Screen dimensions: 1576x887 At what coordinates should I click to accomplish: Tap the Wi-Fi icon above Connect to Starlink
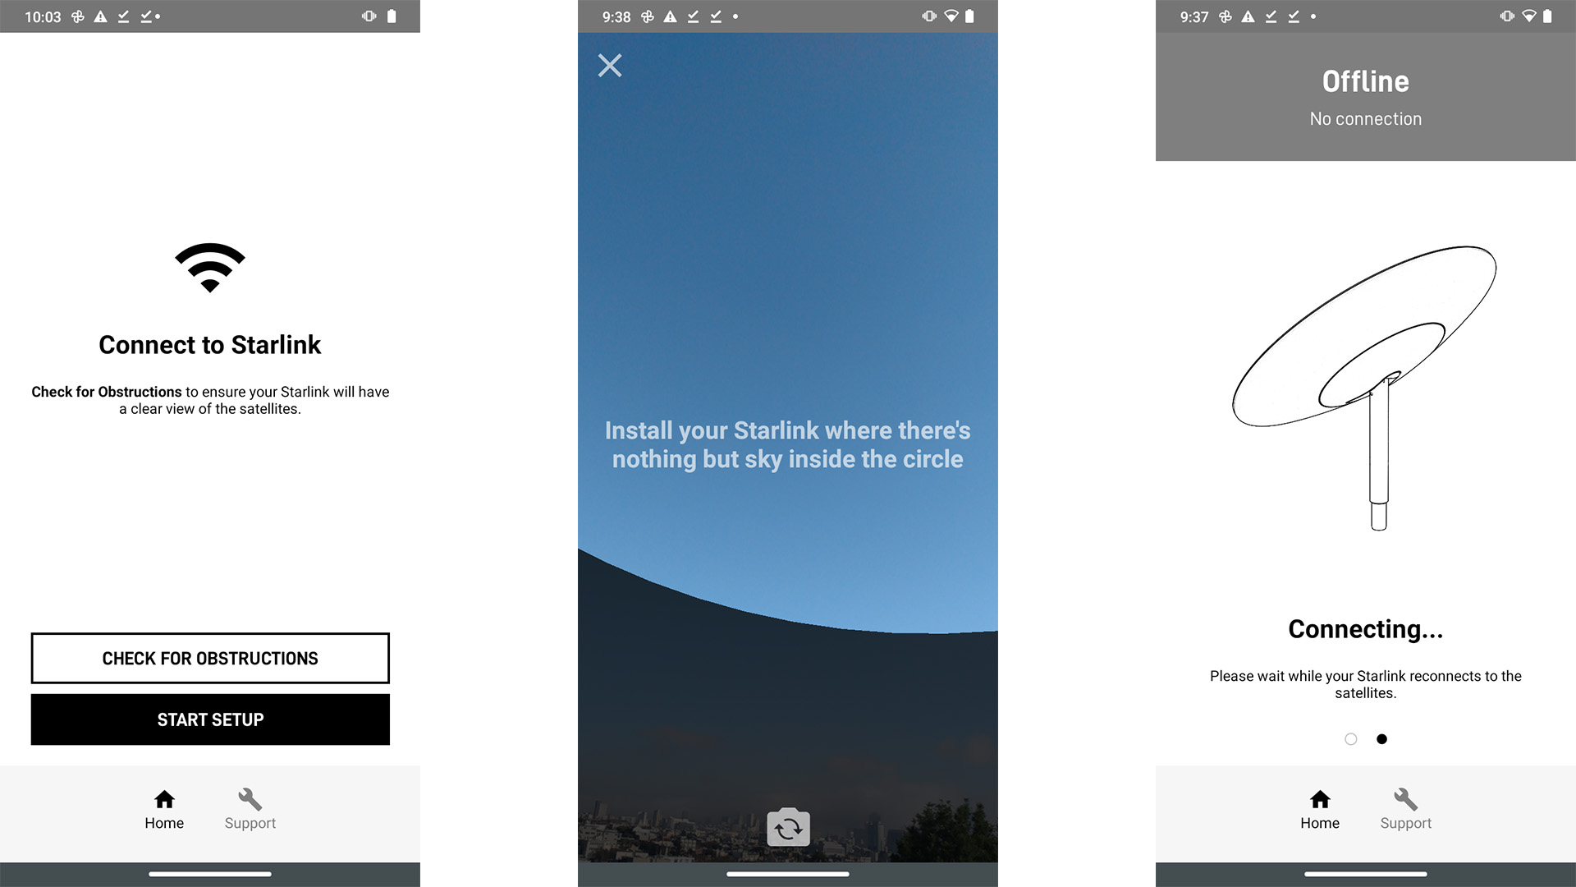[x=210, y=268]
